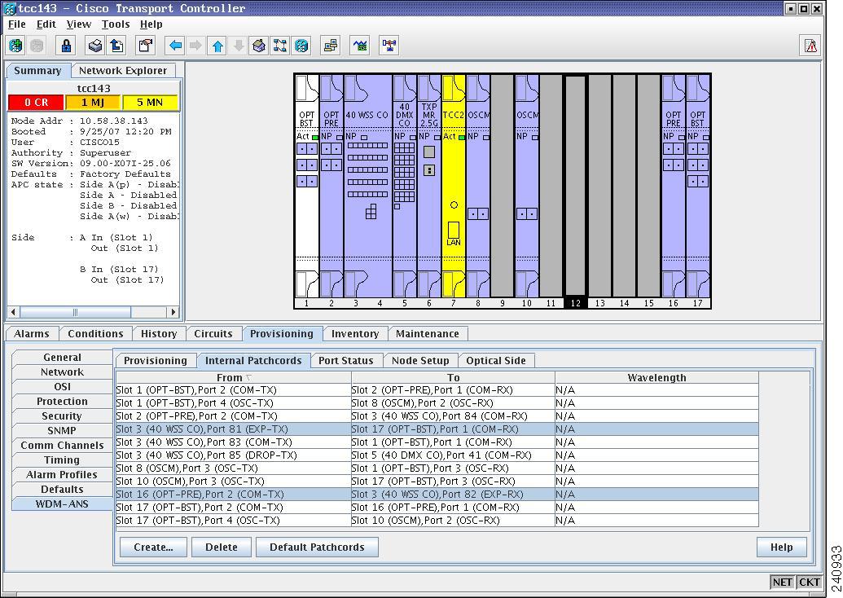Image resolution: width=843 pixels, height=598 pixels.
Task: Open the Node Setup subtab
Action: [x=420, y=361]
